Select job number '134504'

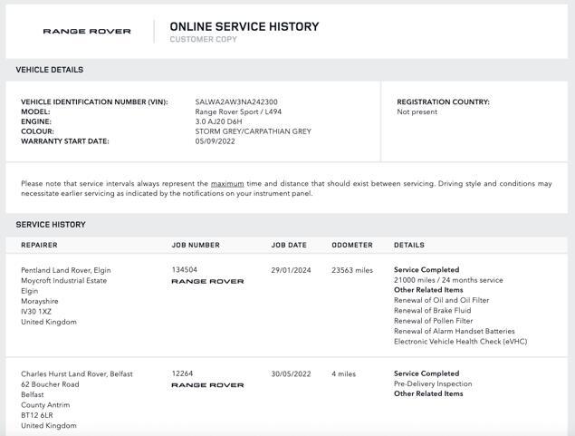point(185,269)
